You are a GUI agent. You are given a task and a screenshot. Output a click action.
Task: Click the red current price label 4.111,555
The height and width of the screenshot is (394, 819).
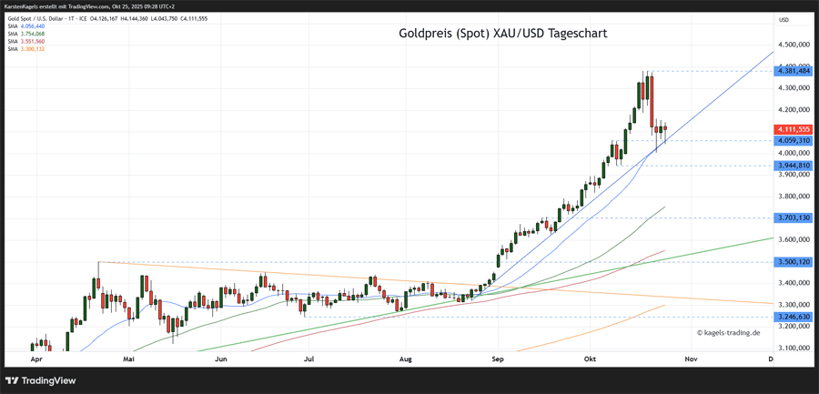pyautogui.click(x=793, y=129)
